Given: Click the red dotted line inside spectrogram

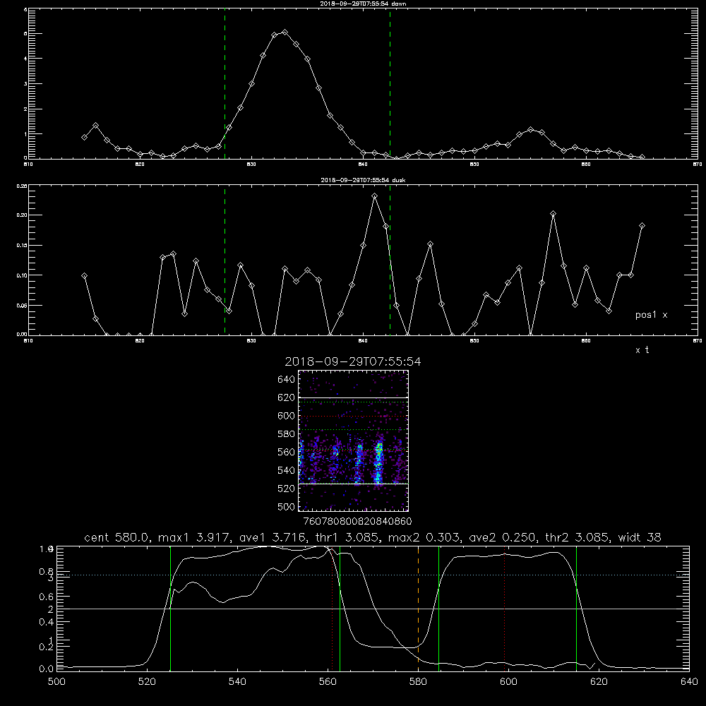Looking at the screenshot, I should click(354, 416).
